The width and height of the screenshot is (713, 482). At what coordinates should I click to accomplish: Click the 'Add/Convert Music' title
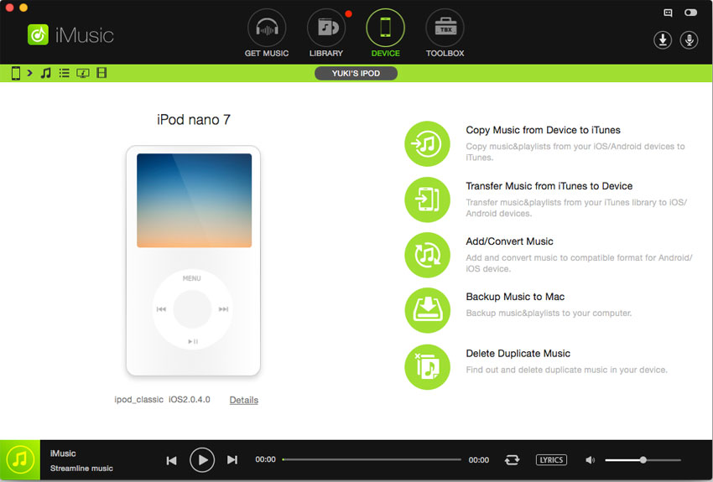pos(509,241)
